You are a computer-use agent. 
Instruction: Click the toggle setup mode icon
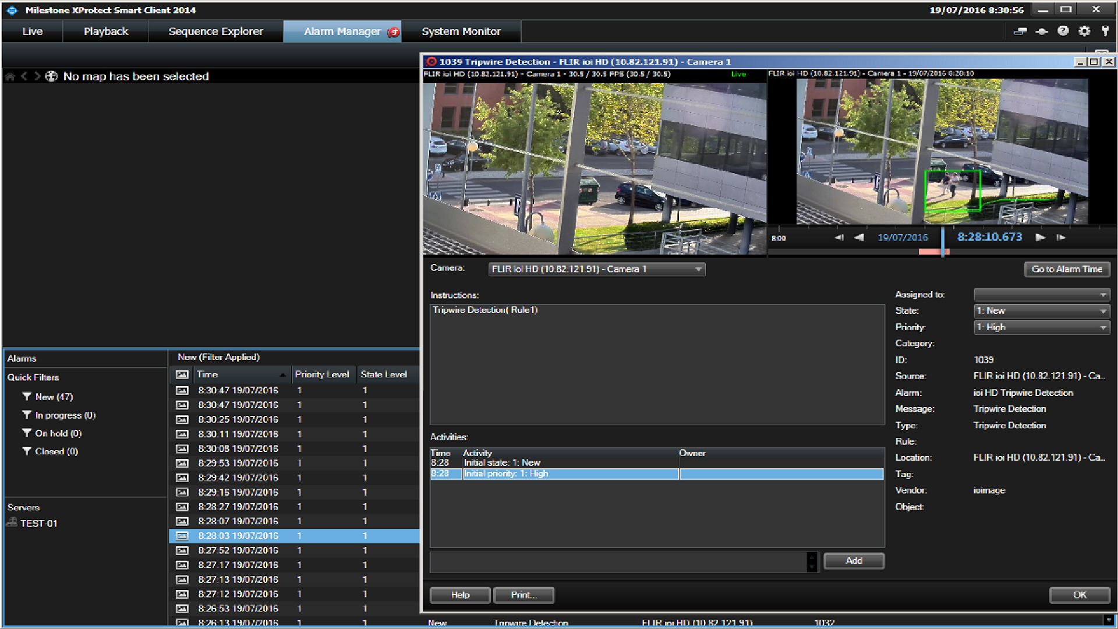coord(1042,31)
